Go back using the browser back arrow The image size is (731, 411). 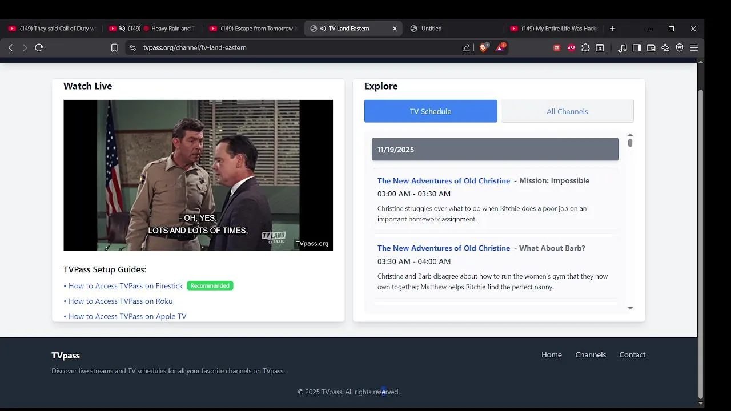tap(10, 48)
